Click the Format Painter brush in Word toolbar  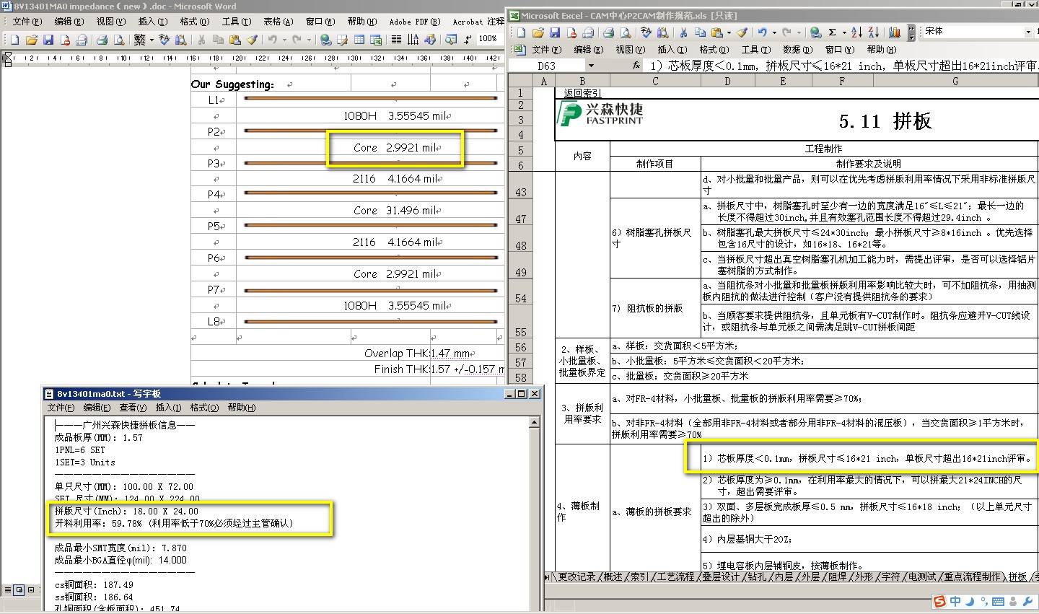click(252, 40)
